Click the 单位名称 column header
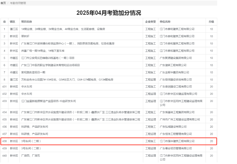 pos(165,22)
